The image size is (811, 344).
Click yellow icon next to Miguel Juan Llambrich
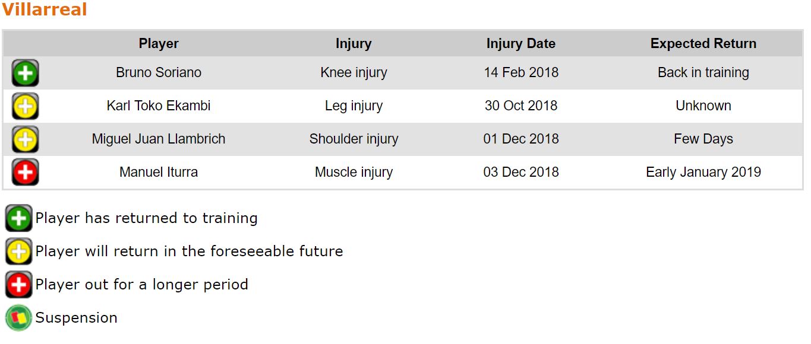[25, 140]
